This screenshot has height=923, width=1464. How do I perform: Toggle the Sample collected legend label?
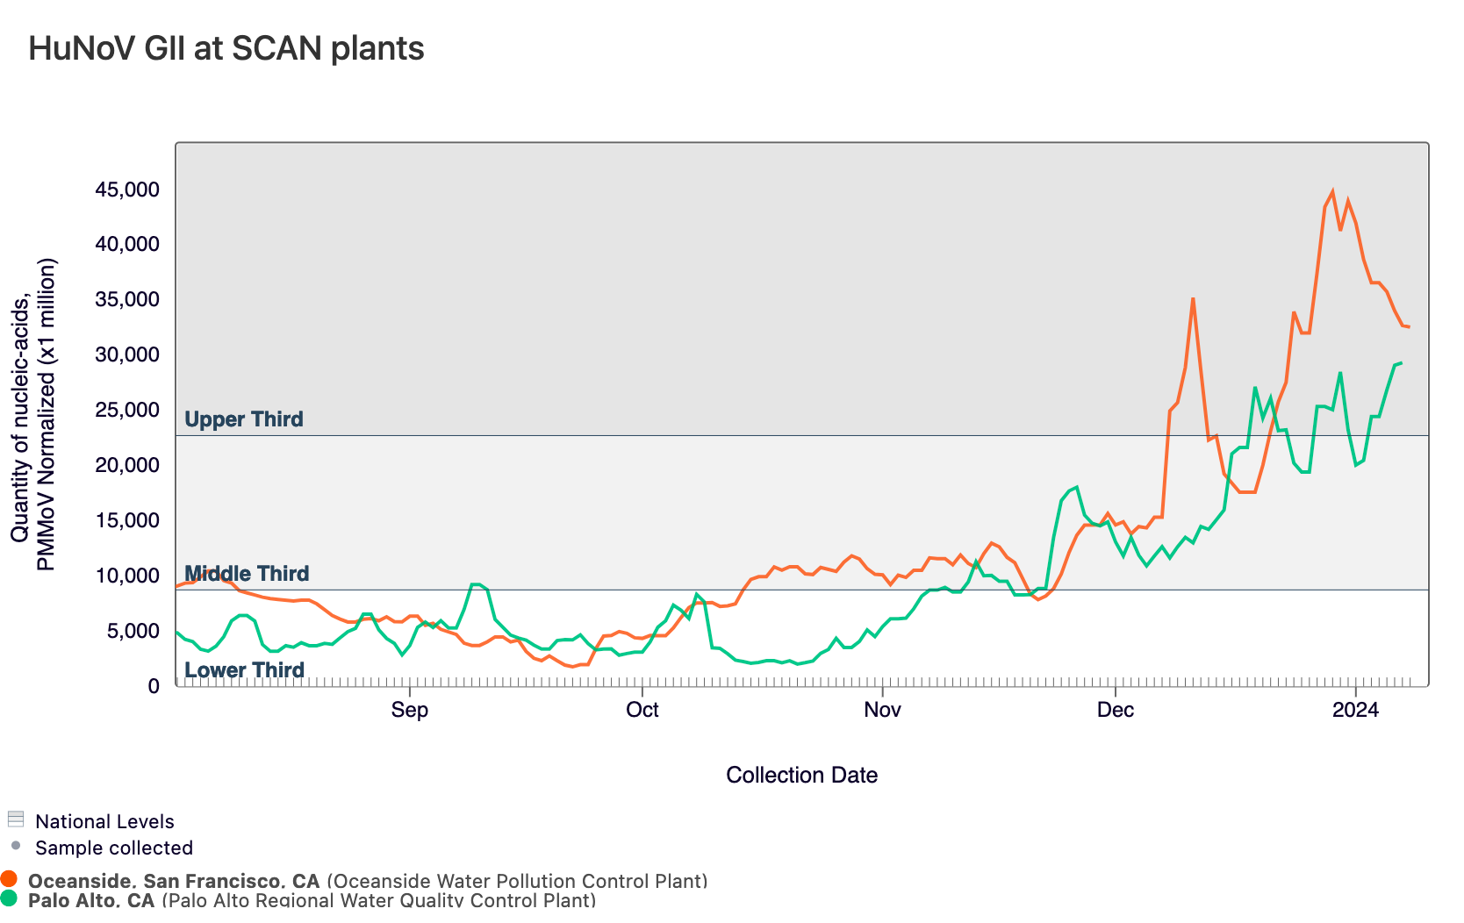pos(114,848)
